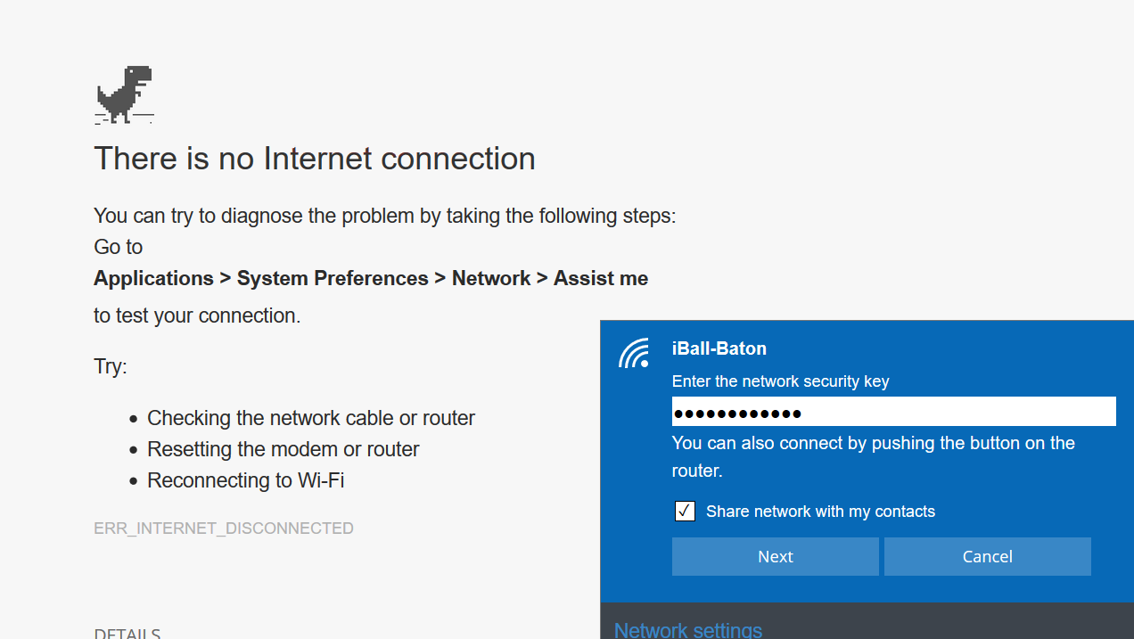Cancel the Wi-Fi connection prompt
1134x639 pixels.
pyautogui.click(x=987, y=556)
